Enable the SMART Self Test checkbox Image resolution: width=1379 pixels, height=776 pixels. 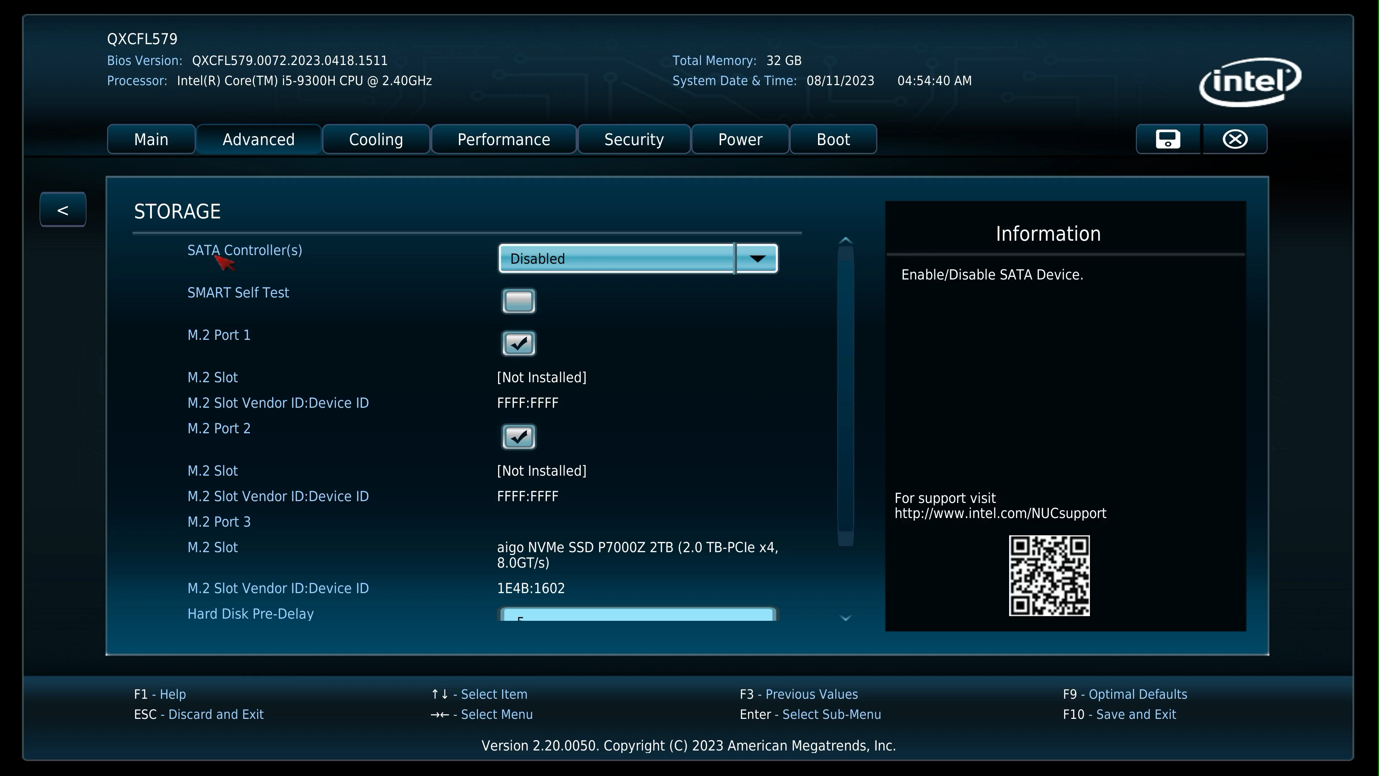(518, 301)
